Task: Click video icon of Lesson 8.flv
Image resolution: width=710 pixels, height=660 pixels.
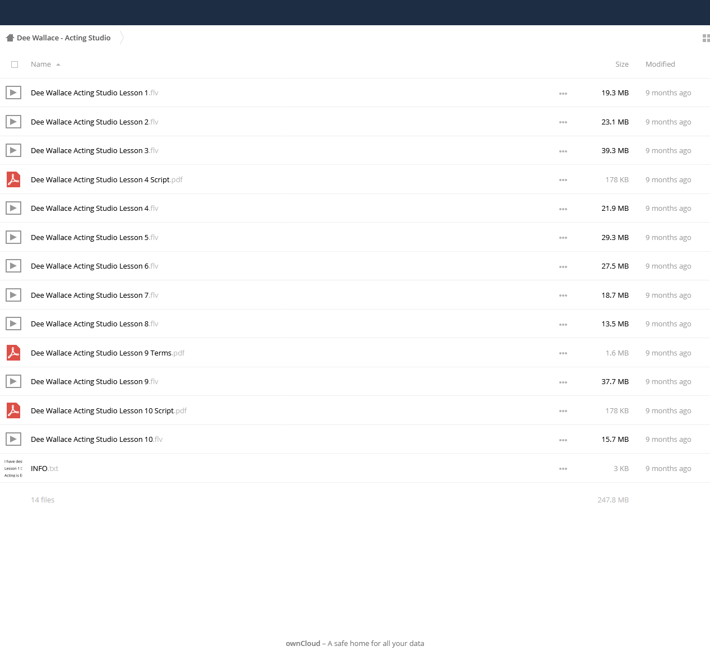Action: (13, 324)
